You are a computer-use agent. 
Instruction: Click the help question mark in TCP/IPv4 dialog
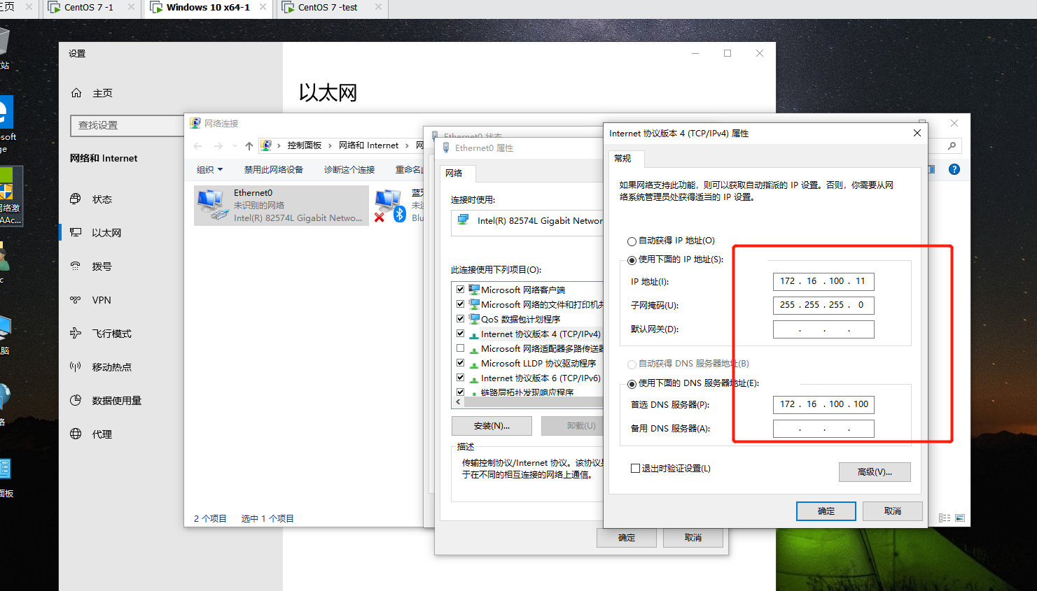tap(954, 169)
